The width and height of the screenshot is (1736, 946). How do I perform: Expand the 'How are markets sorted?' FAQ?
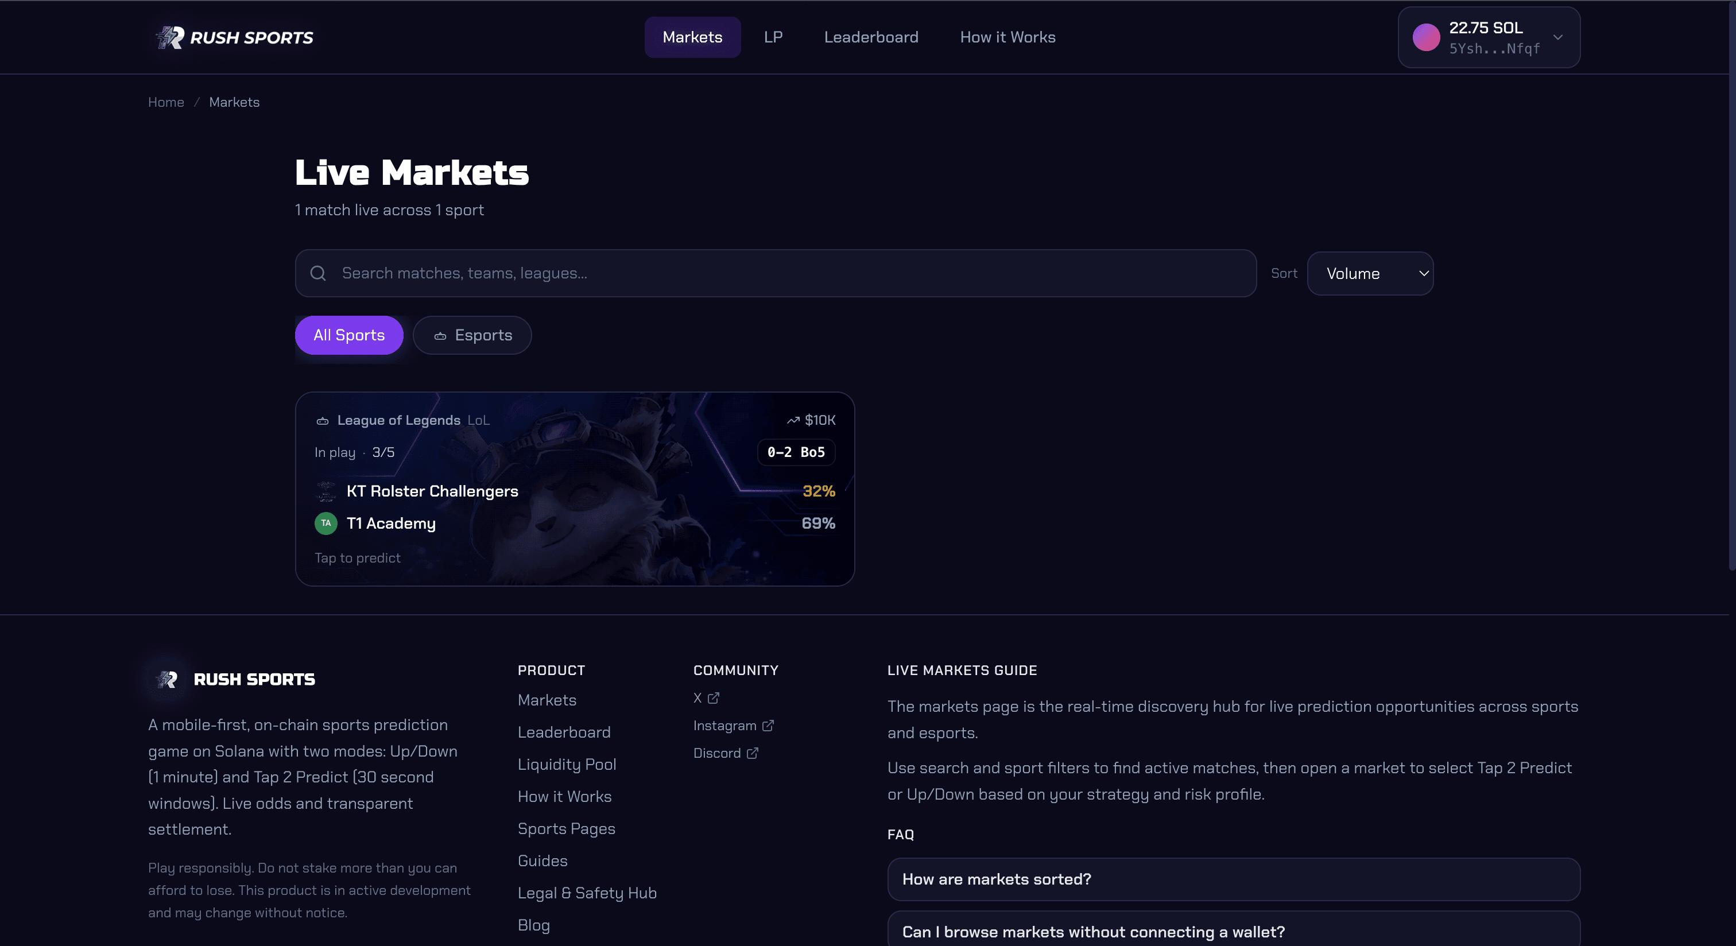point(1233,879)
